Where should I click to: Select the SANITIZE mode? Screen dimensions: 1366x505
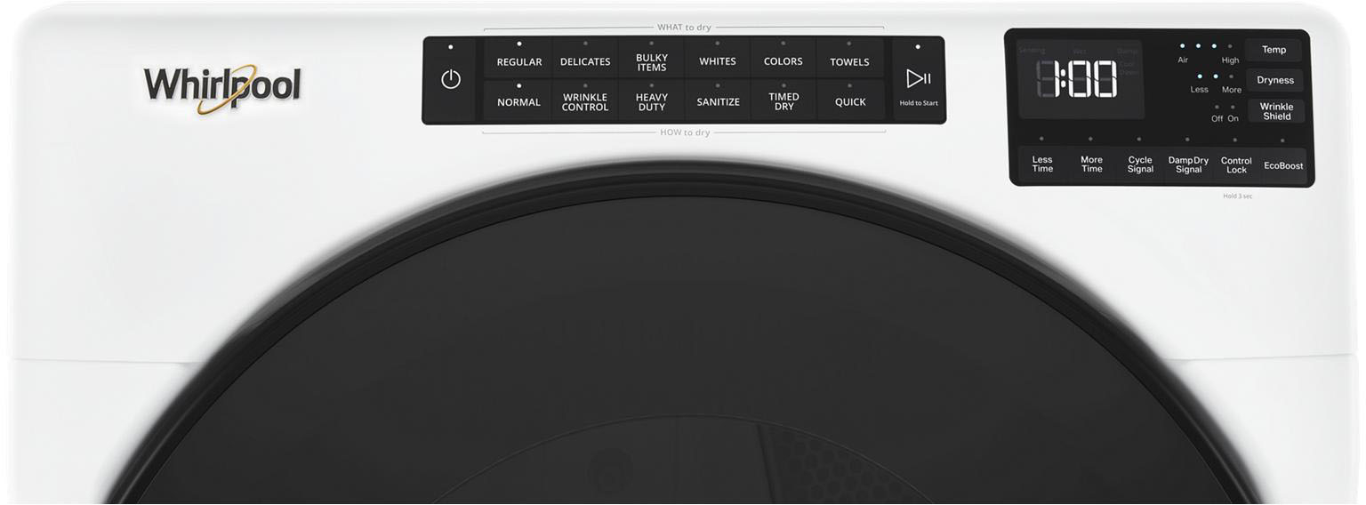coord(718,100)
